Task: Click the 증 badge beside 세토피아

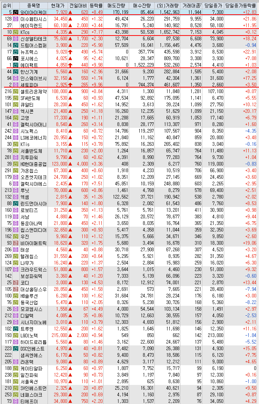Action: (x=16, y=85)
